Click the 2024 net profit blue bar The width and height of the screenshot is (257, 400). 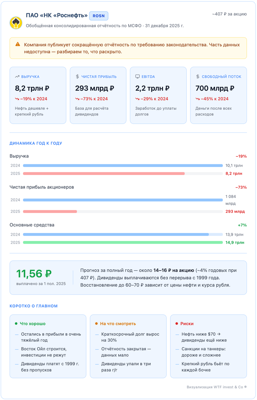click(x=123, y=200)
